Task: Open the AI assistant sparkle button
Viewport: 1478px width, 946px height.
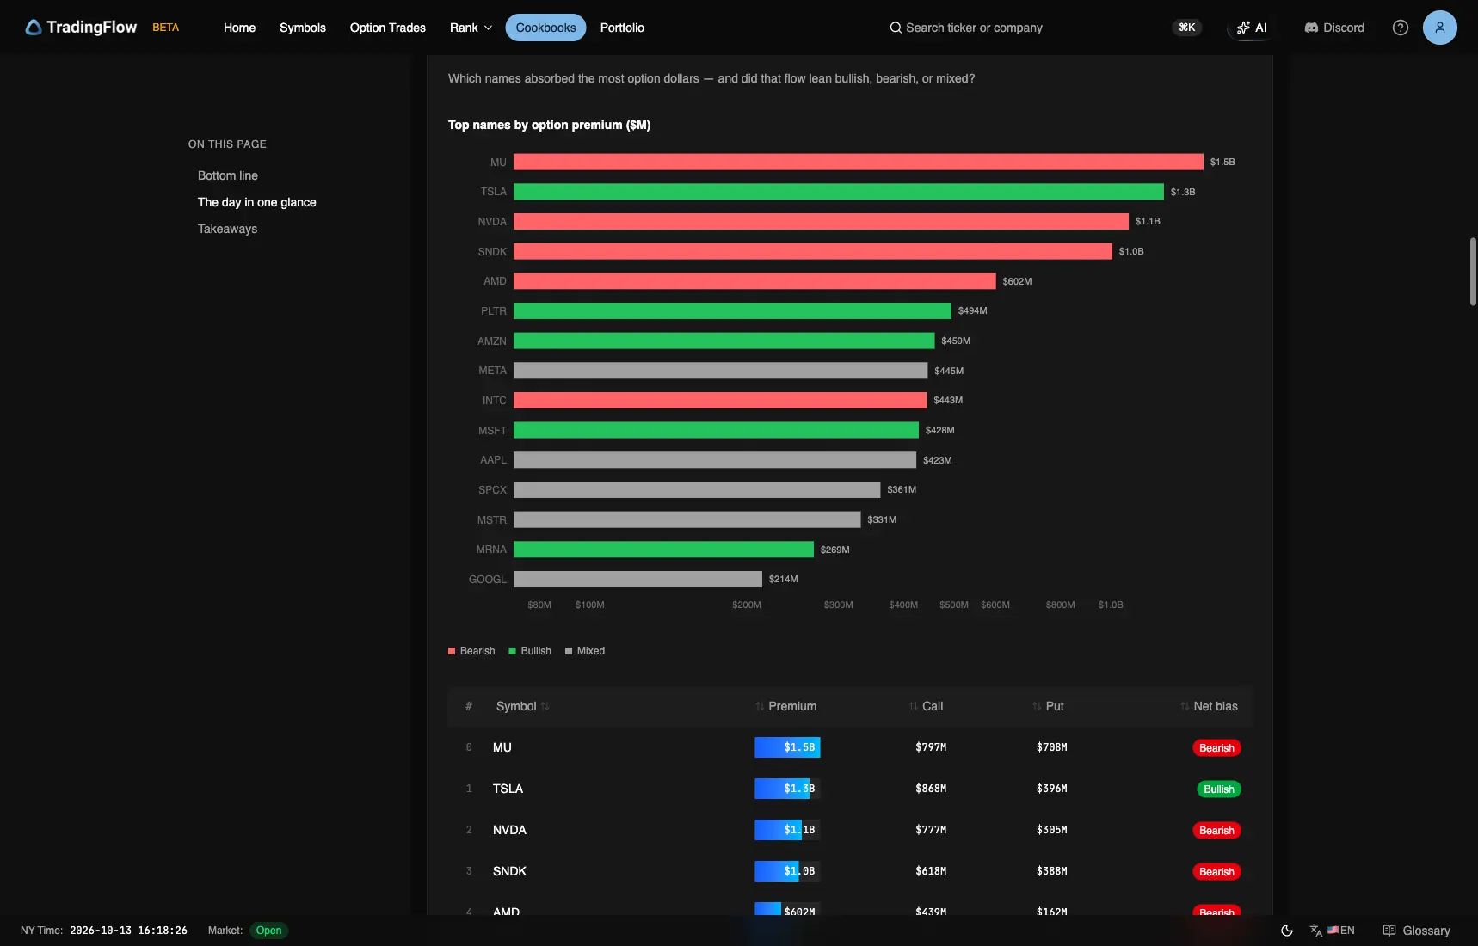Action: 1252,28
